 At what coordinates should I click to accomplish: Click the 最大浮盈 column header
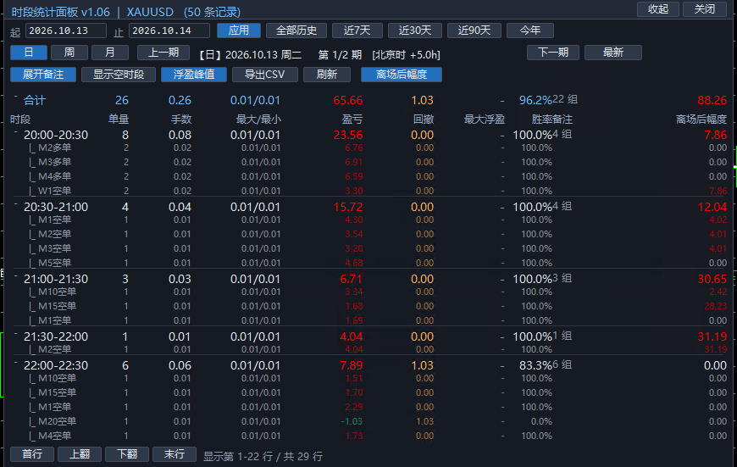(484, 120)
